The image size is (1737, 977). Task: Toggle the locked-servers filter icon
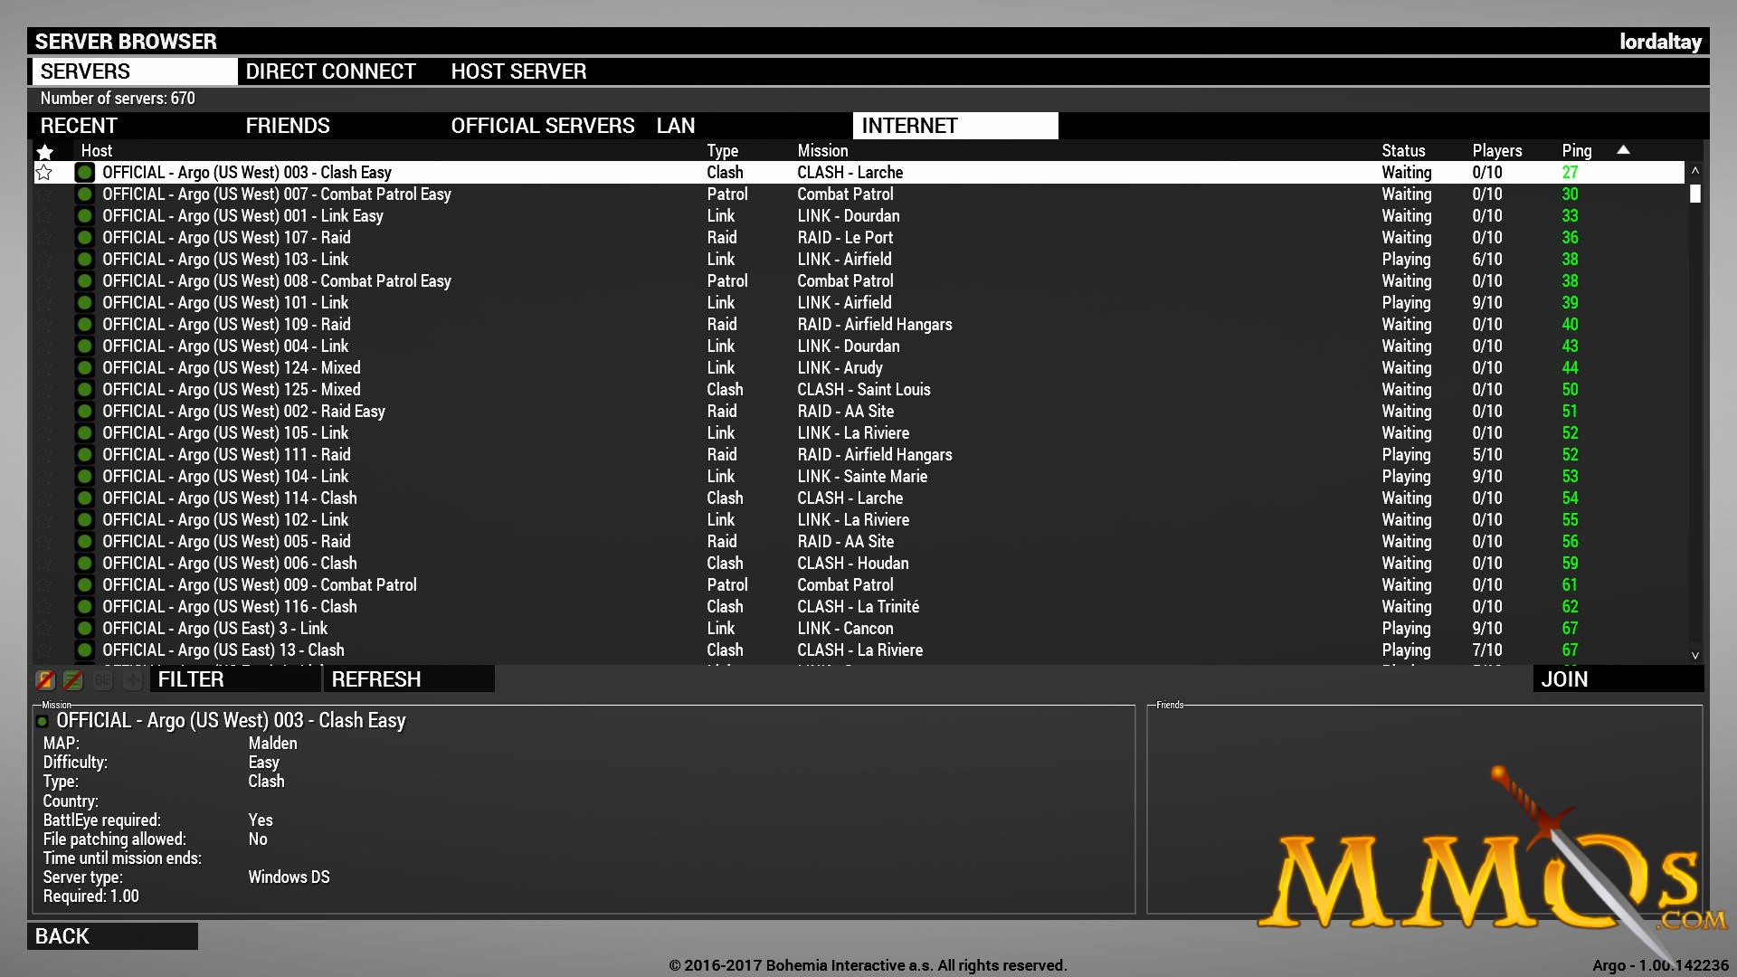point(45,679)
